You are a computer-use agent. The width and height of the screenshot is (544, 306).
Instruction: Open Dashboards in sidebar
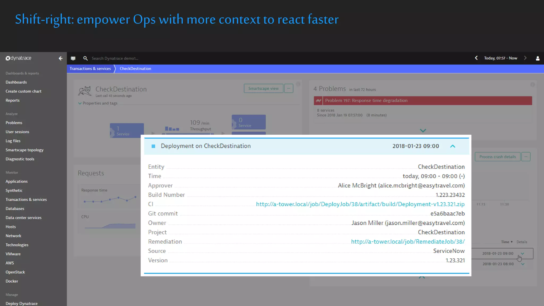coord(16,82)
